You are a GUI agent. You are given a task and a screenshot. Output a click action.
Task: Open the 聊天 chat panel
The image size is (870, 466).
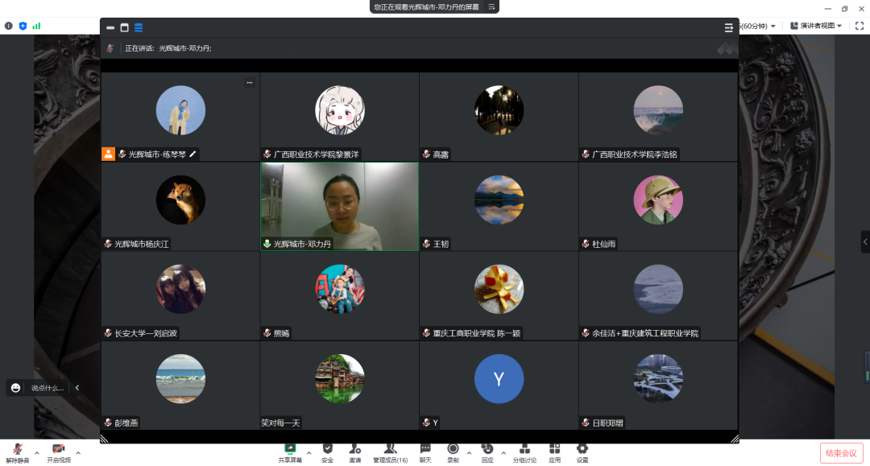coord(425,452)
